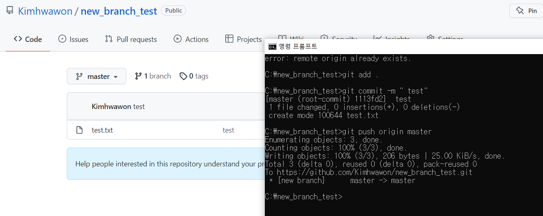Open the latest commit message test

point(139,107)
